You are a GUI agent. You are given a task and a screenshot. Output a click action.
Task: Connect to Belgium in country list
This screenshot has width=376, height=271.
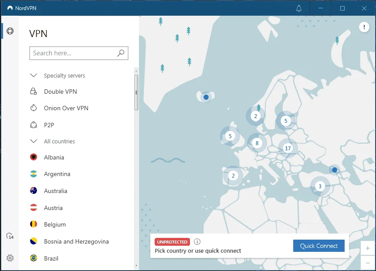[54, 224]
